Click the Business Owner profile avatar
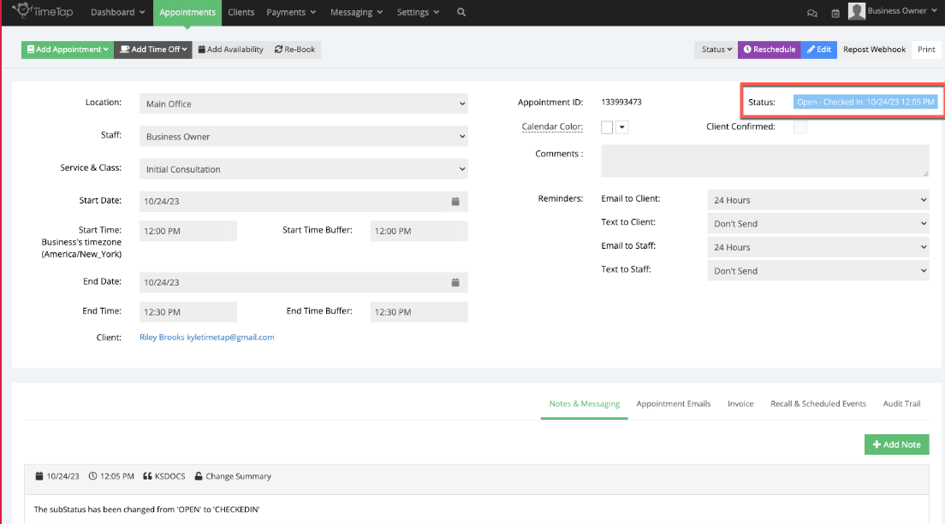 [x=856, y=11]
